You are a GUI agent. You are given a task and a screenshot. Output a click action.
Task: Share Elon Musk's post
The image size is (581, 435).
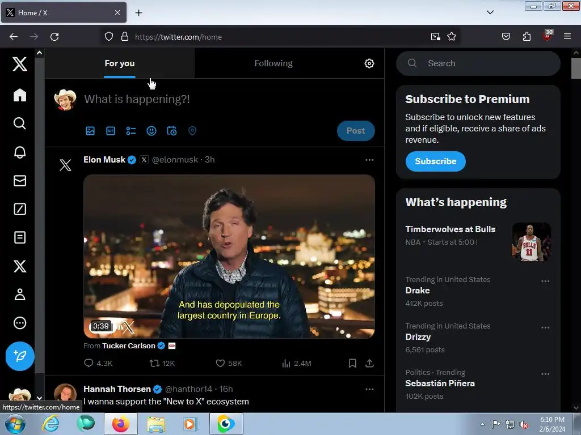[x=369, y=363]
